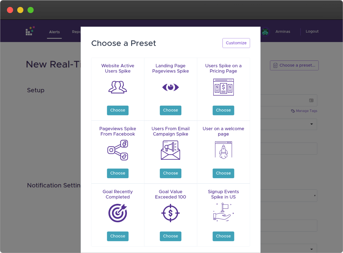Open the Choose a preset... button

click(294, 65)
